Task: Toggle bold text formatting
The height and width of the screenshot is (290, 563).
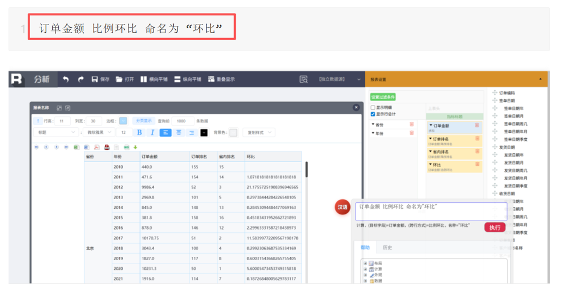Action: coord(139,132)
